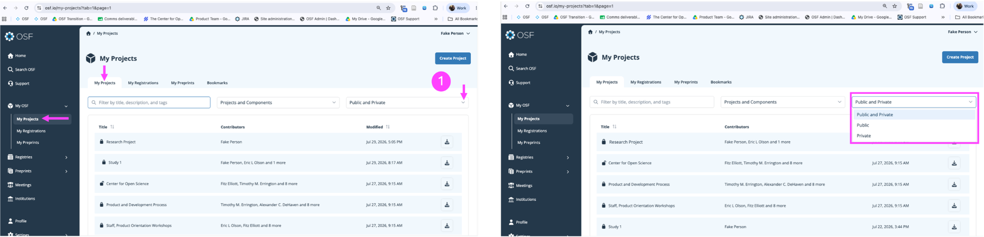Open the Fake Person user menu in the left screenshot
Screen dimensions: 984x237
coord(455,33)
